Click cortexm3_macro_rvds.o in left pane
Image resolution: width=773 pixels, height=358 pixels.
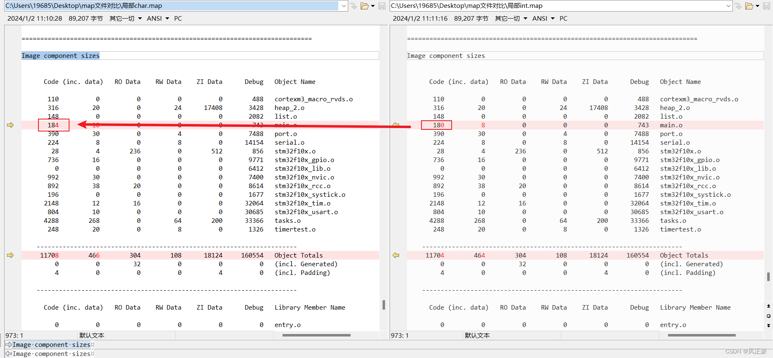(x=314, y=99)
